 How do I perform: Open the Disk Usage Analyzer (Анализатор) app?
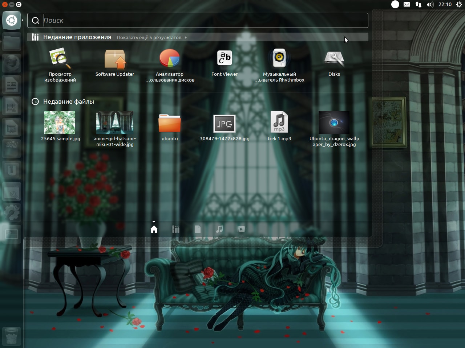(x=170, y=66)
